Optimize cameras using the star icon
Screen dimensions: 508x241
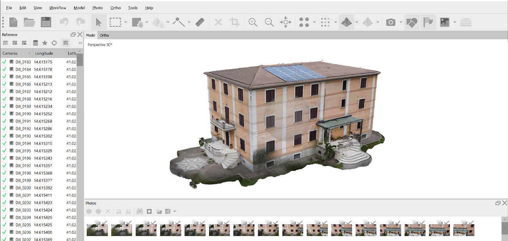point(45,43)
